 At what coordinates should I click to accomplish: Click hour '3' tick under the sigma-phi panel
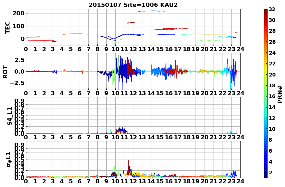53,181
